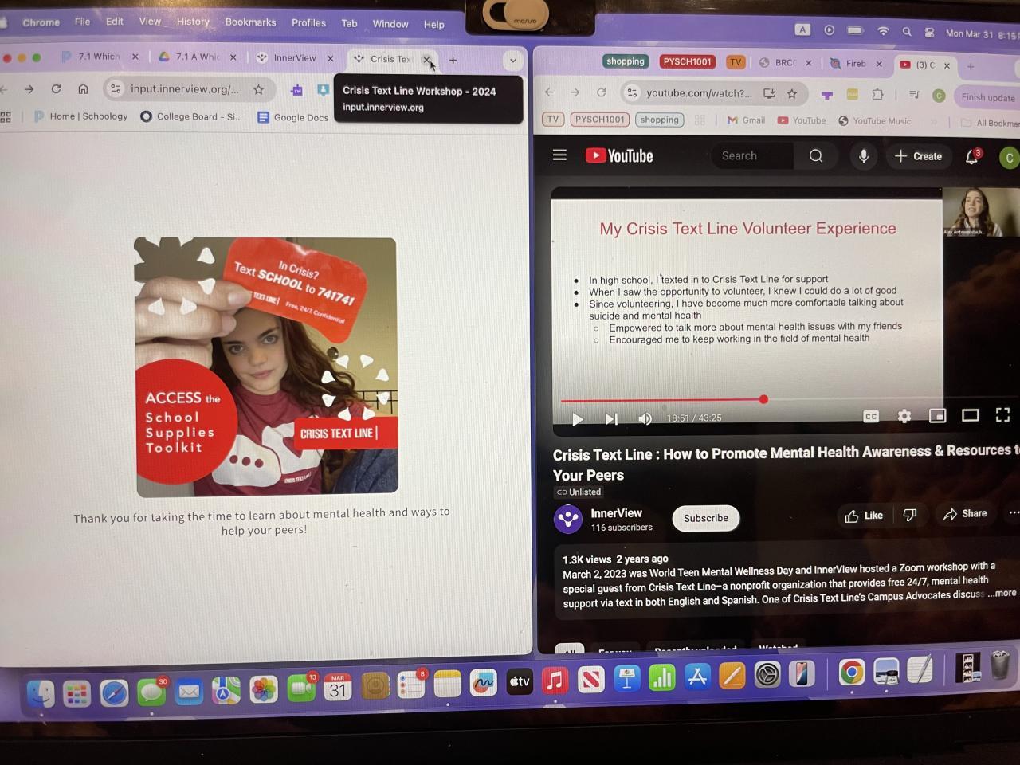Bookmark the InnerView page with the star

(258, 89)
